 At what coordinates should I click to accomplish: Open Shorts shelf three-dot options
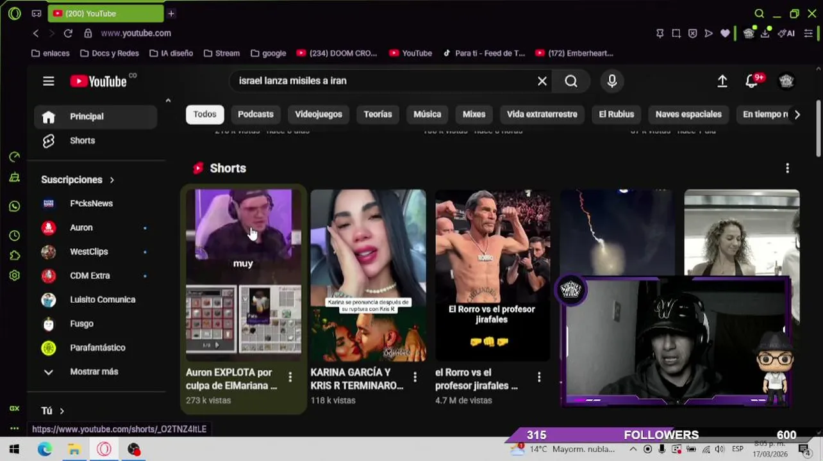coord(787,168)
